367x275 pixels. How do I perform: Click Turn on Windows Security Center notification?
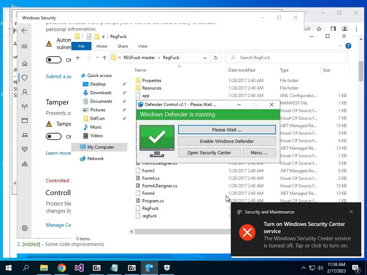296,230
